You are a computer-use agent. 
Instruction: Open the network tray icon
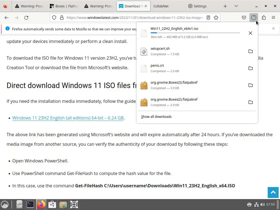[x=256, y=205]
